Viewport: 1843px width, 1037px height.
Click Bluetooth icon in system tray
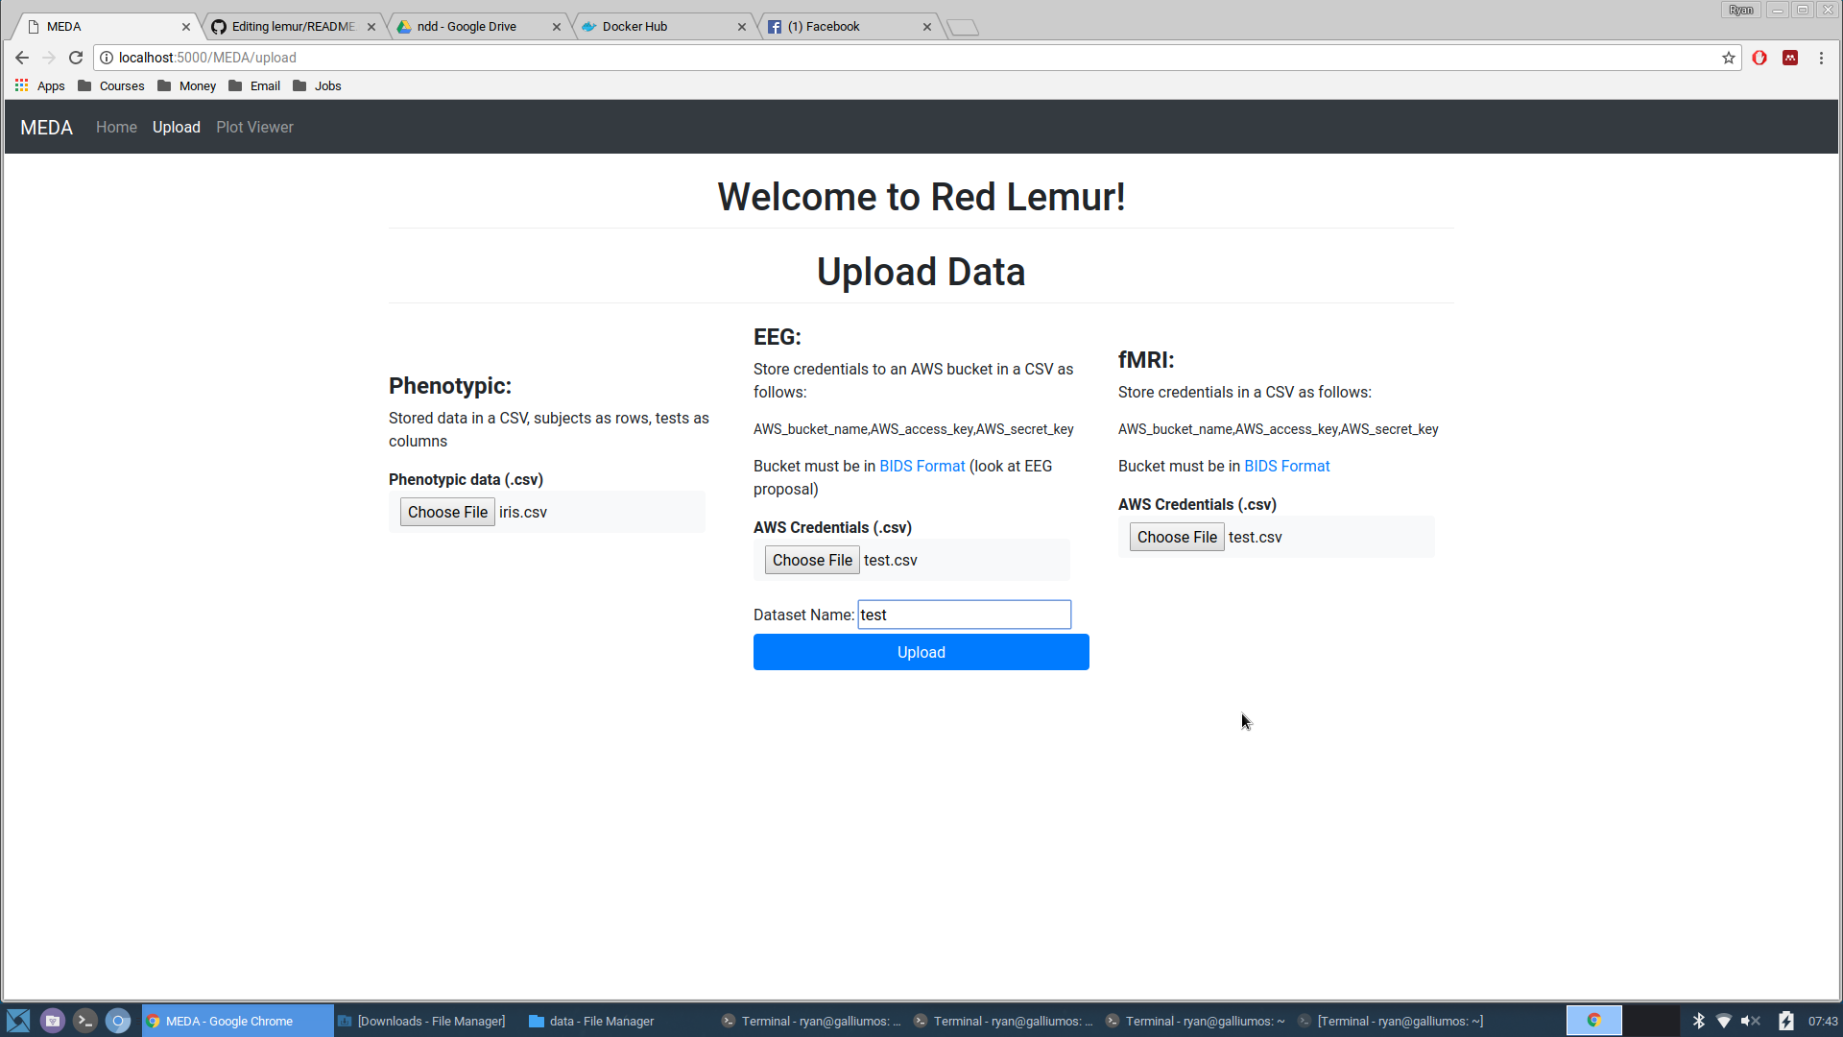(x=1698, y=1021)
